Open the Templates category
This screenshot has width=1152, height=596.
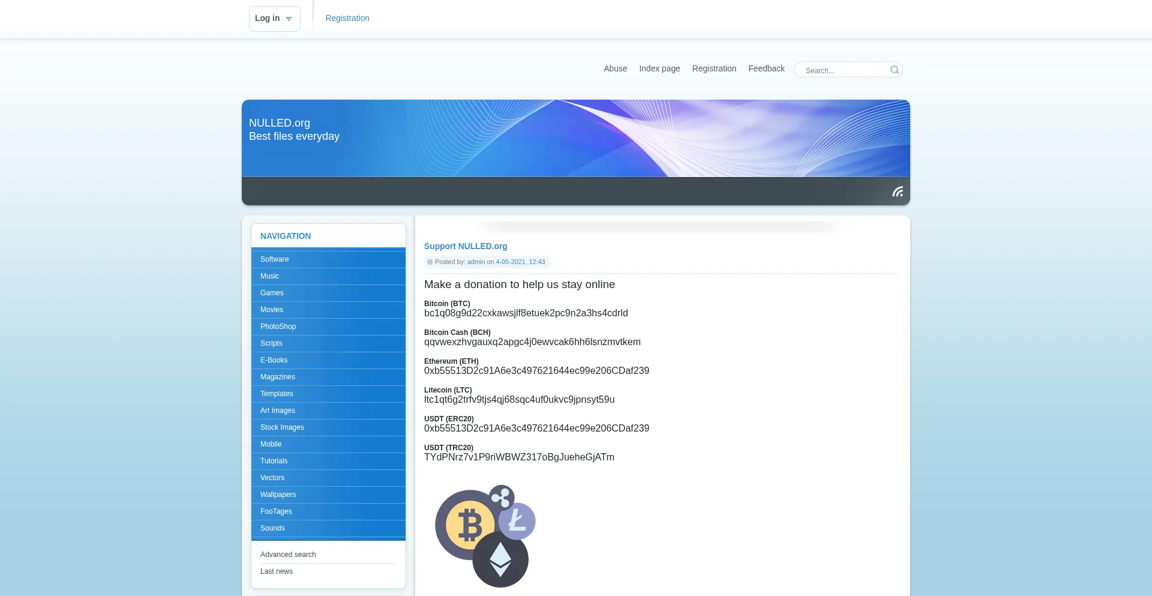328,394
